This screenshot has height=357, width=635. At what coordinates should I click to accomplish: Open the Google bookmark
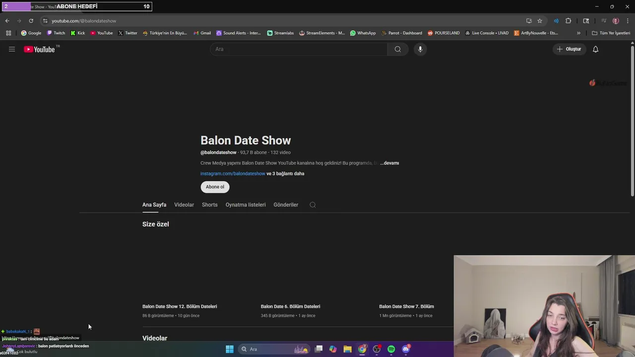pos(31,33)
